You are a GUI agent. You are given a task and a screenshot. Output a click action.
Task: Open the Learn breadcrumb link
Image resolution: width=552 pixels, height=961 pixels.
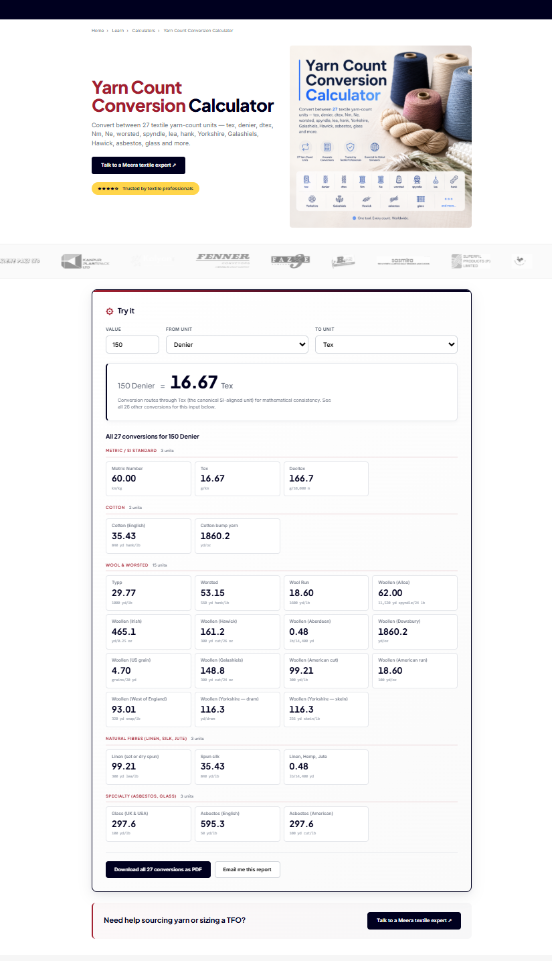tap(118, 31)
